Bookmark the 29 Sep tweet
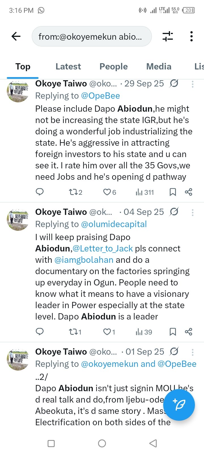This screenshot has width=204, height=457. (x=173, y=192)
